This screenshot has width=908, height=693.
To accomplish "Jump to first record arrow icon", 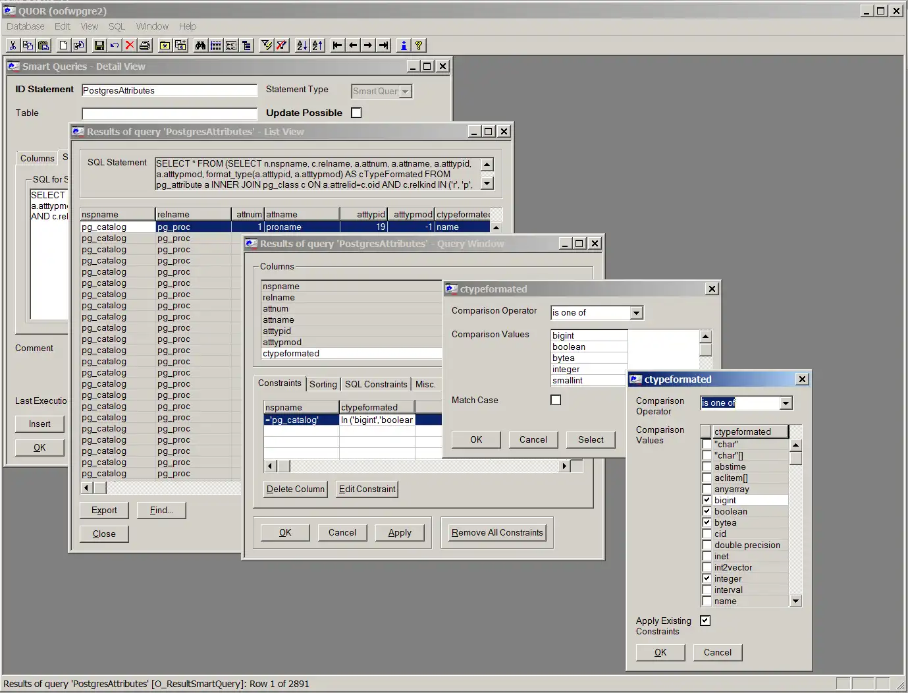I will (338, 45).
